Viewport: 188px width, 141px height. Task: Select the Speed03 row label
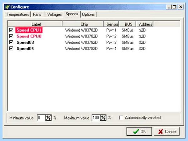pyautogui.click(x=25, y=43)
